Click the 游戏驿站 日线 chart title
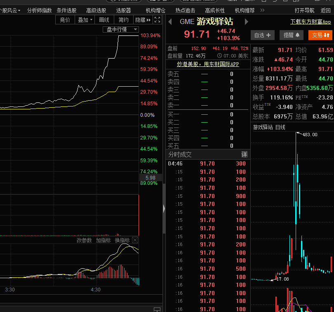Image resolution: width=334 pixels, height=312 pixels. click(x=269, y=127)
